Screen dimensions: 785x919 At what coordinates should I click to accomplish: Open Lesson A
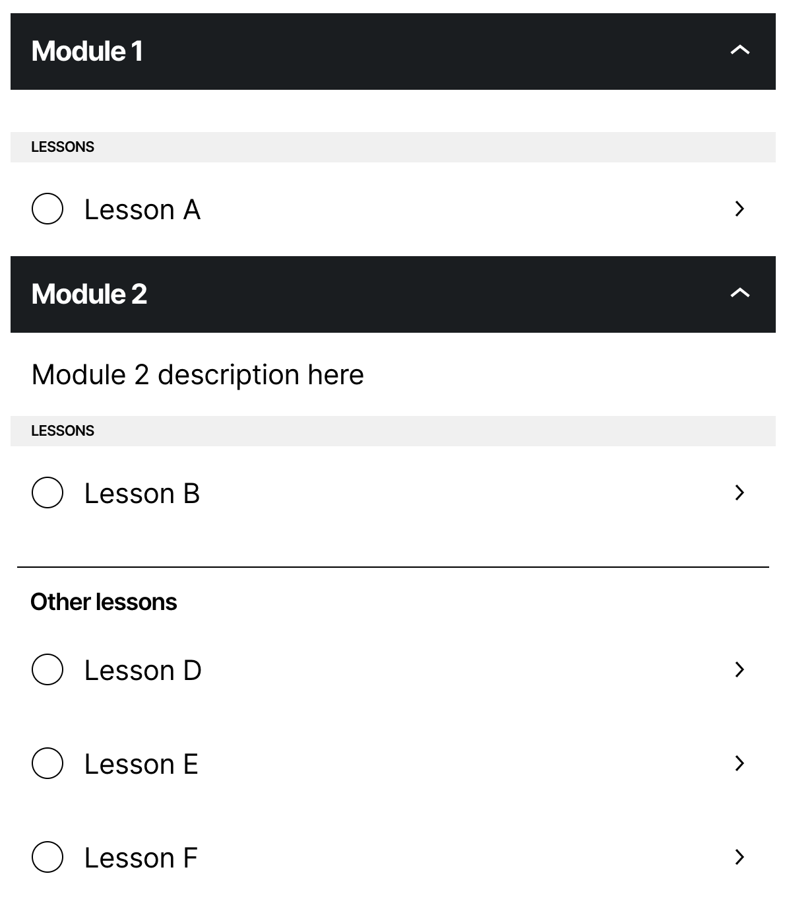pyautogui.click(x=142, y=209)
